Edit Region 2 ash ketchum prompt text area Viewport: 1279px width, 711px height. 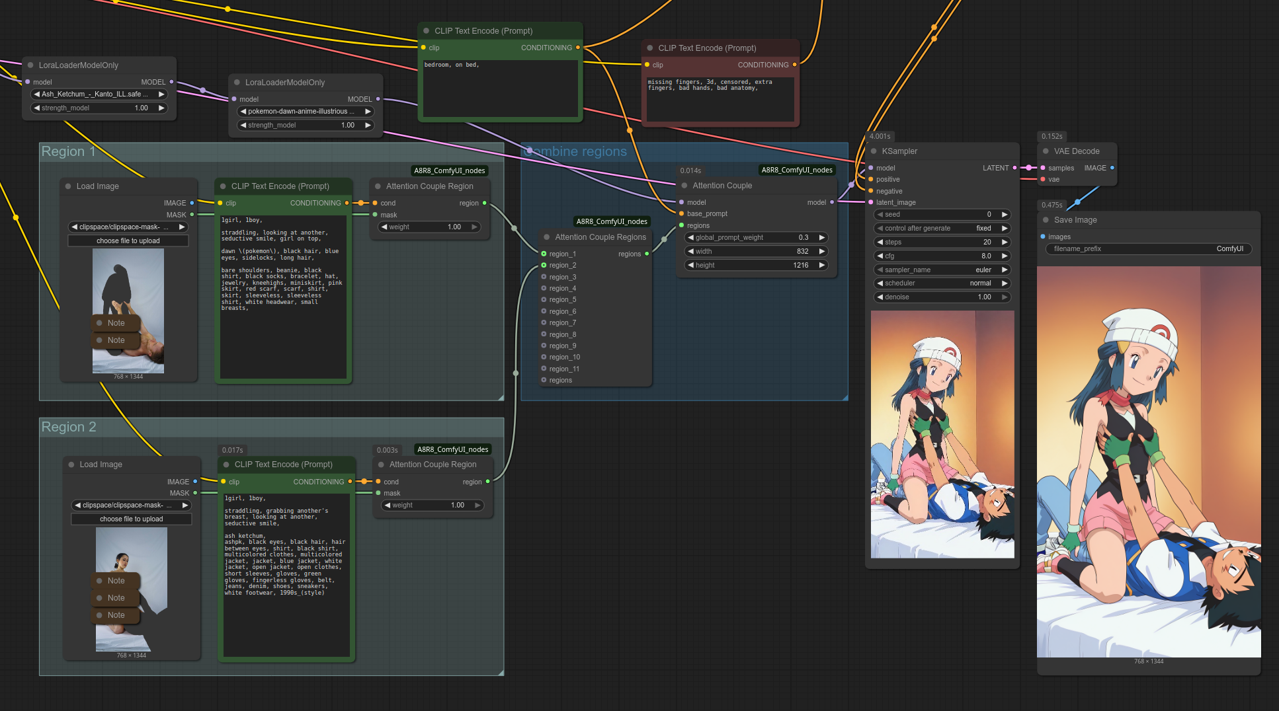pos(286,575)
